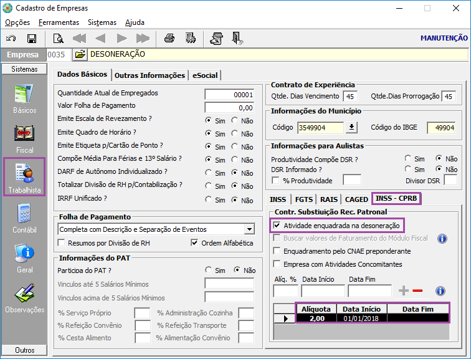The image size is (471, 359).
Task: Click the Valor Folha de Pagamento field
Action: tap(229, 108)
